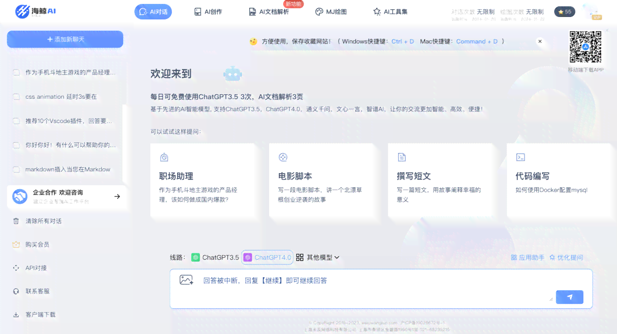This screenshot has width=617, height=334.
Task: Open the AI文档解析 tab
Action: click(269, 12)
